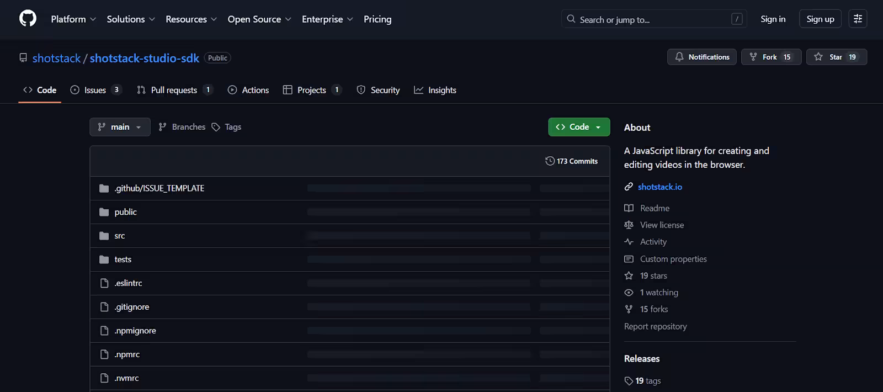Open the 19 tags link

(x=642, y=381)
